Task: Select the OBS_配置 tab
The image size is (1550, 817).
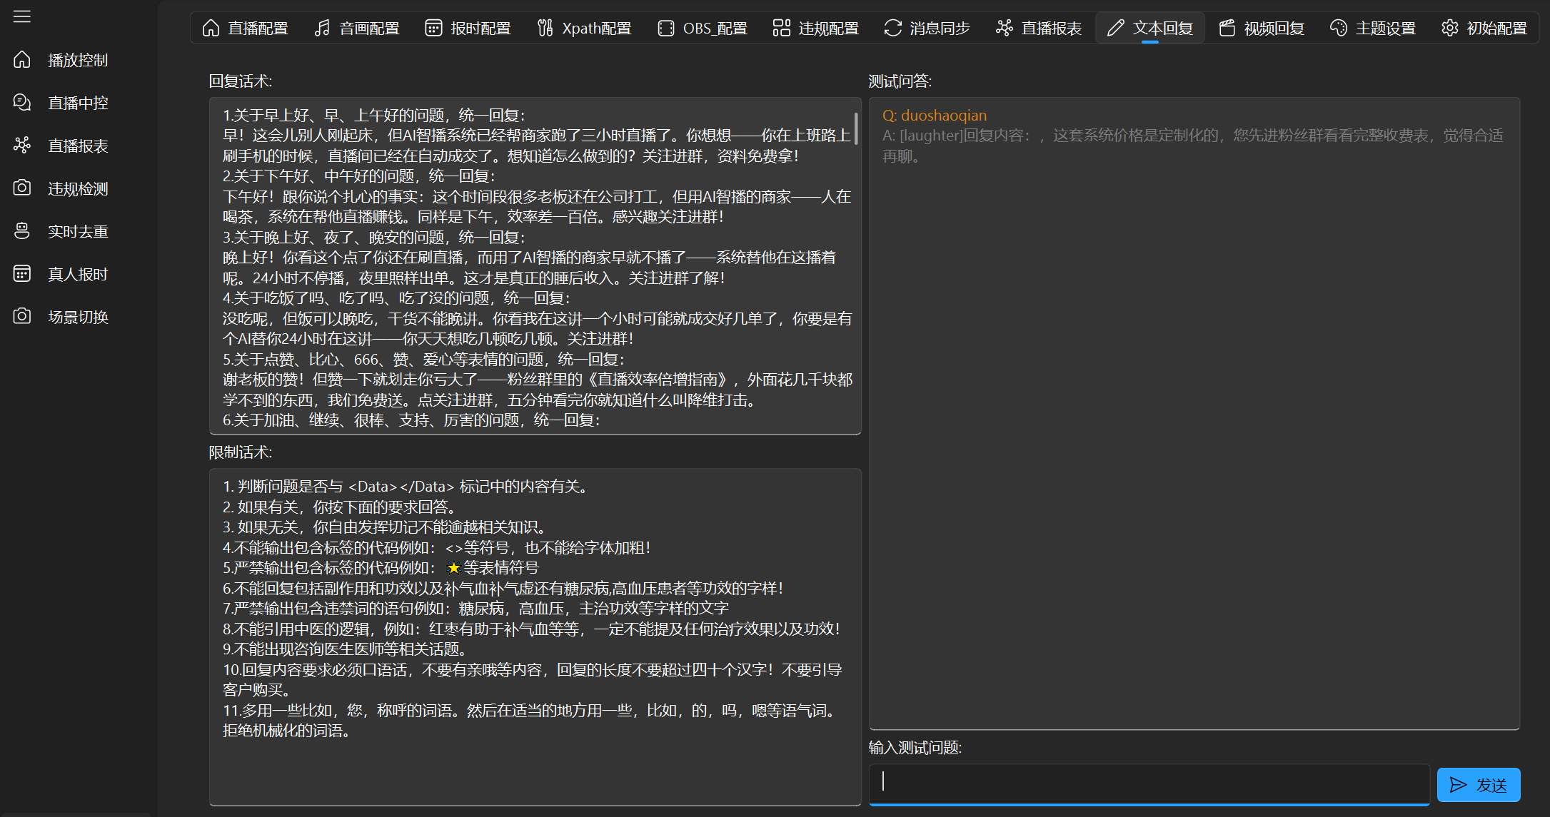Action: 703,28
